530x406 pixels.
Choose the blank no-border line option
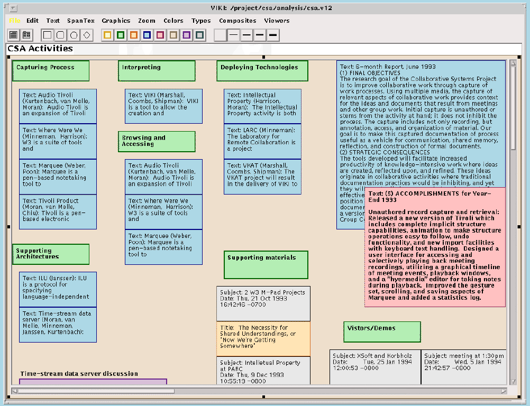220,35
